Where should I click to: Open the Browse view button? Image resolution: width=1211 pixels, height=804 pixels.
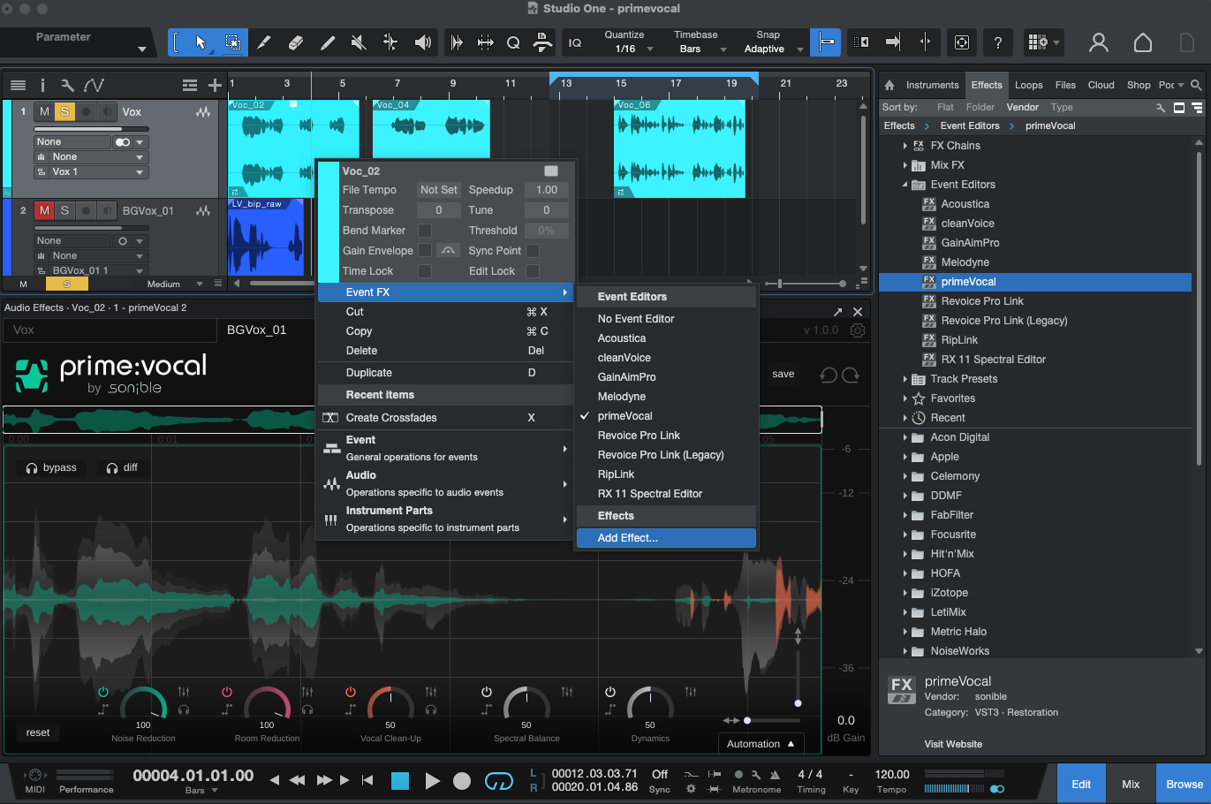pos(1184,784)
